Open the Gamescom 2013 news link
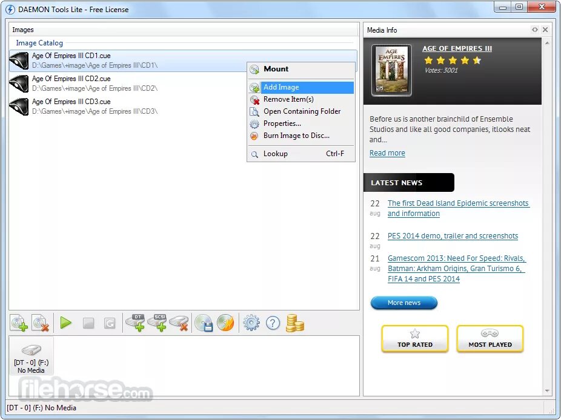 [x=456, y=269]
